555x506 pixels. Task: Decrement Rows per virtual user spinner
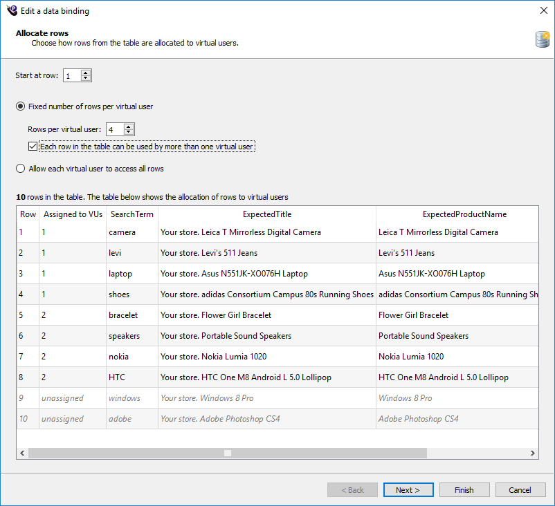[x=129, y=132]
